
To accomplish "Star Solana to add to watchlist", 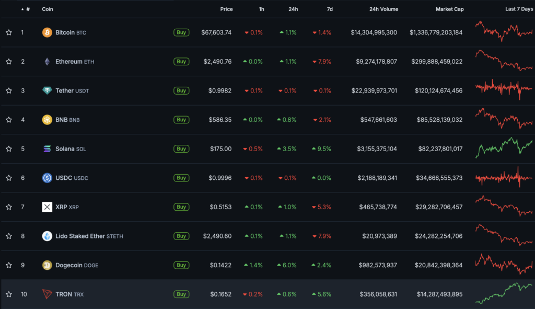I will tap(9, 149).
